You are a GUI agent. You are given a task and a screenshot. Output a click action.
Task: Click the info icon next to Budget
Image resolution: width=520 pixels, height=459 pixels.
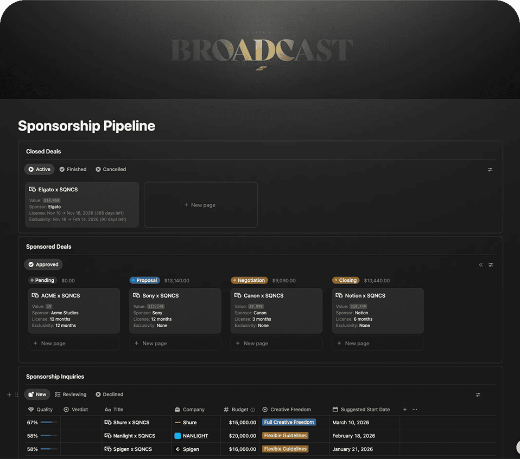(x=253, y=410)
